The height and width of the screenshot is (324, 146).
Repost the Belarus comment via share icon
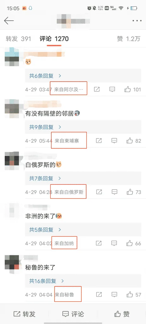(x=99, y=192)
